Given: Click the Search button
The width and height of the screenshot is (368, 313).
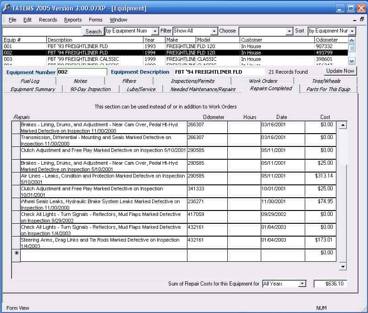Looking at the screenshot, I should [x=93, y=32].
